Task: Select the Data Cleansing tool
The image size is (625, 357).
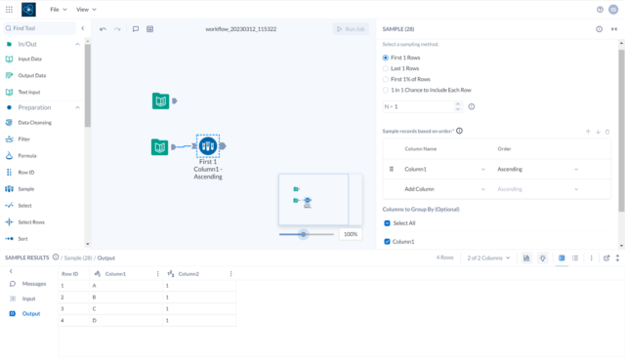Action: pyautogui.click(x=28, y=123)
